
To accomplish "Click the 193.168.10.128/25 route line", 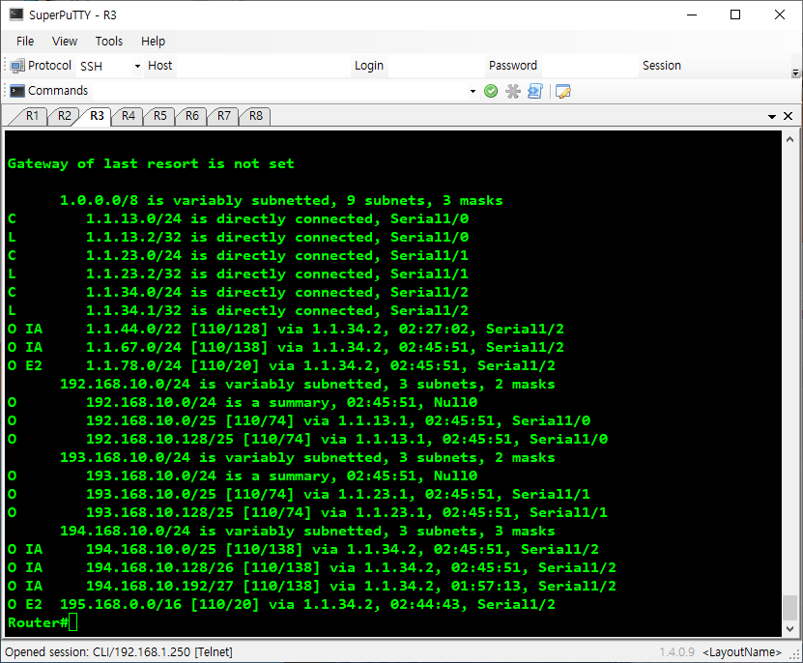I will [308, 513].
